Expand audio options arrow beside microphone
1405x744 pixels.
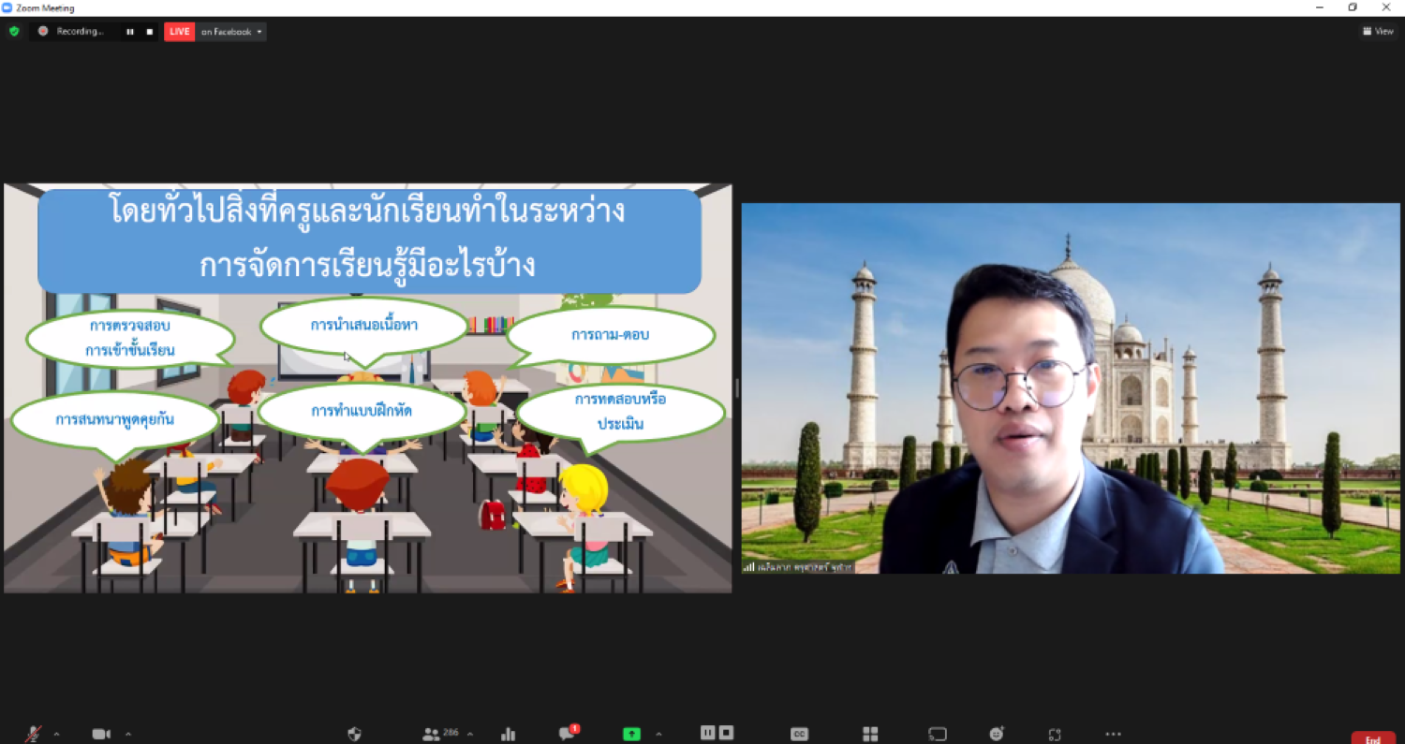point(56,734)
